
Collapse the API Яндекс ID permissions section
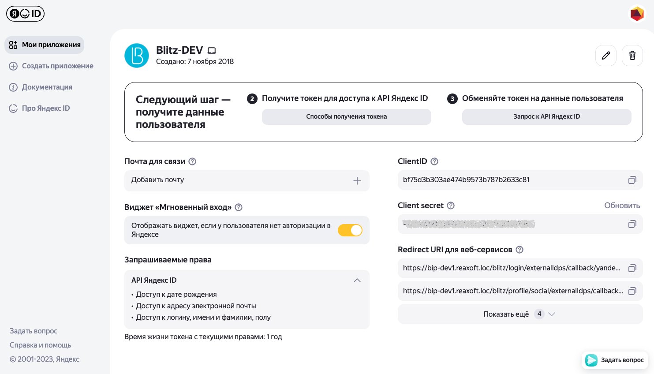(x=357, y=280)
